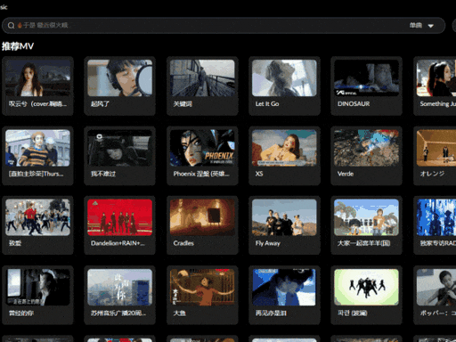Open the search type dropdown arrow
Screen dimensions: 456x342
430,26
